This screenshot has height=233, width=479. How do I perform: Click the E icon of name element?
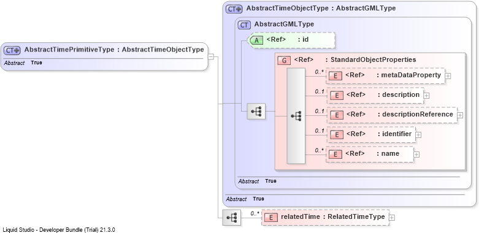tap(335, 154)
